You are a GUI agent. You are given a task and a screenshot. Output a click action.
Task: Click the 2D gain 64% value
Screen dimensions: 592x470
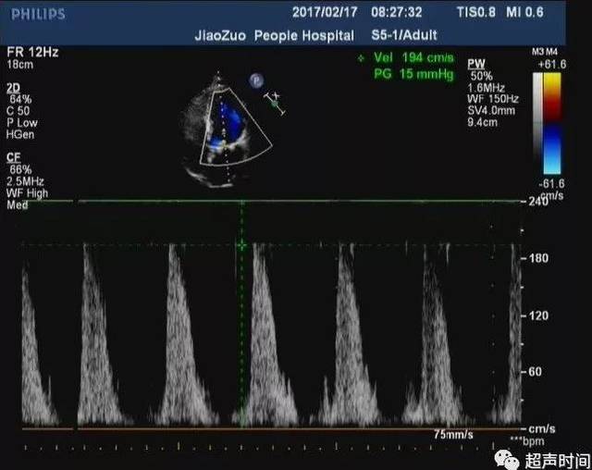point(20,100)
